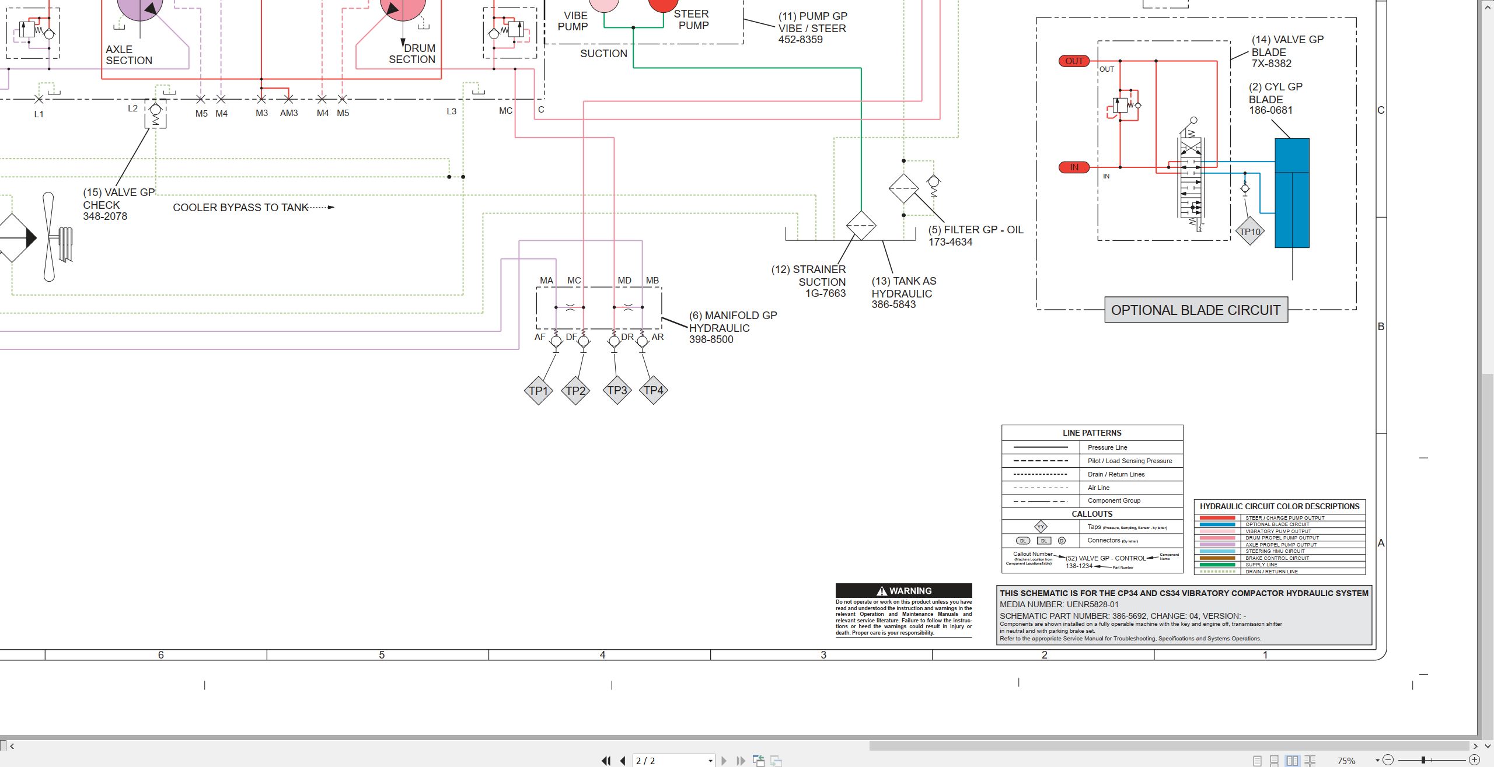Image resolution: width=1494 pixels, height=767 pixels.
Task: Click the TP10 test point diamond
Action: [1249, 231]
